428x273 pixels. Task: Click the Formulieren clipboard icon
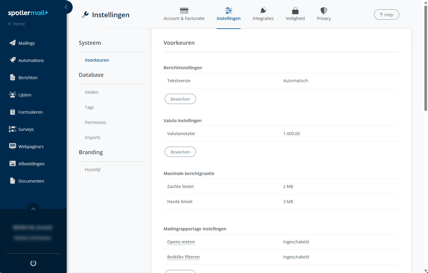pyautogui.click(x=12, y=112)
